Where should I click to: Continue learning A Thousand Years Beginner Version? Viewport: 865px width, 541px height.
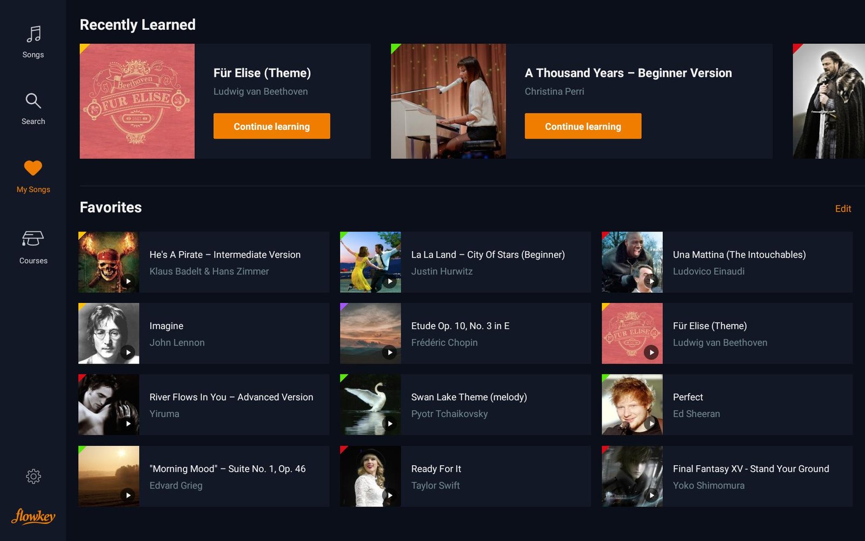point(583,126)
